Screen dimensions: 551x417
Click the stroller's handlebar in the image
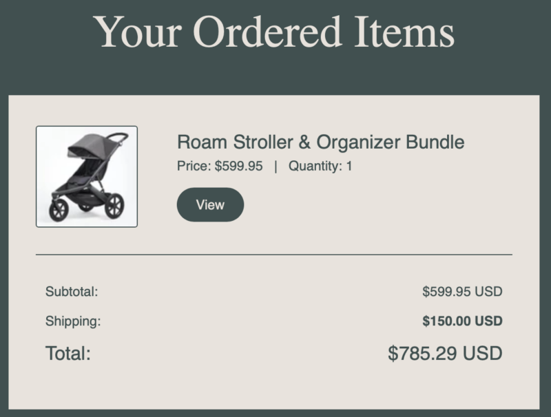pos(119,136)
